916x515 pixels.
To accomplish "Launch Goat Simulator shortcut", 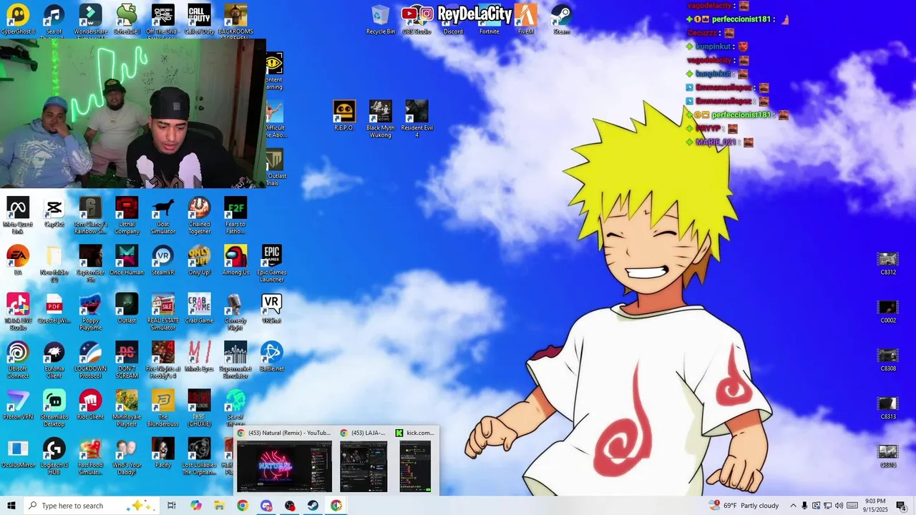I will point(163,215).
